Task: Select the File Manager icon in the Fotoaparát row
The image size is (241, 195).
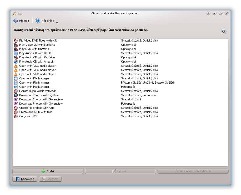Action: [16, 87]
